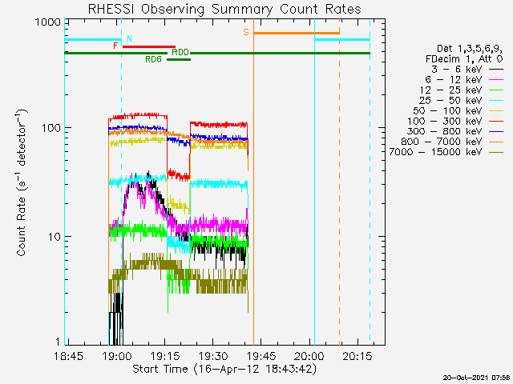
Task: Click the '1' y-axis label
Action: [x=59, y=342]
